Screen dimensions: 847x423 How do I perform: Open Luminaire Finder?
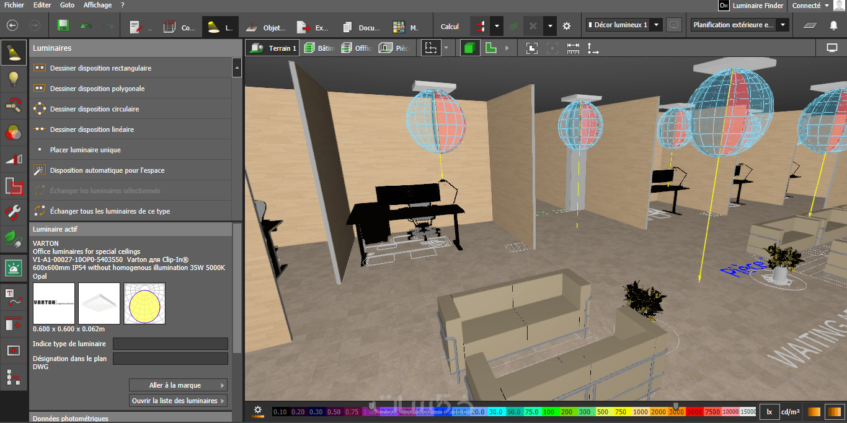tap(751, 6)
